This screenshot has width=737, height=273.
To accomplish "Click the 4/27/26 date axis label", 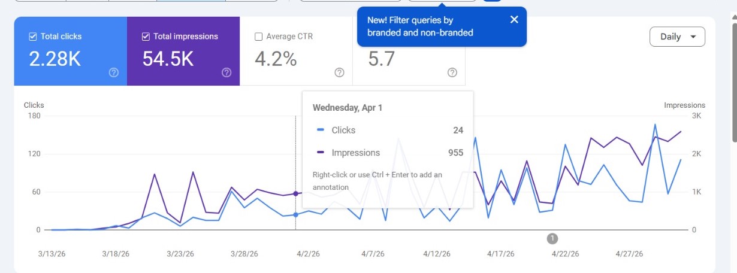I will [629, 254].
